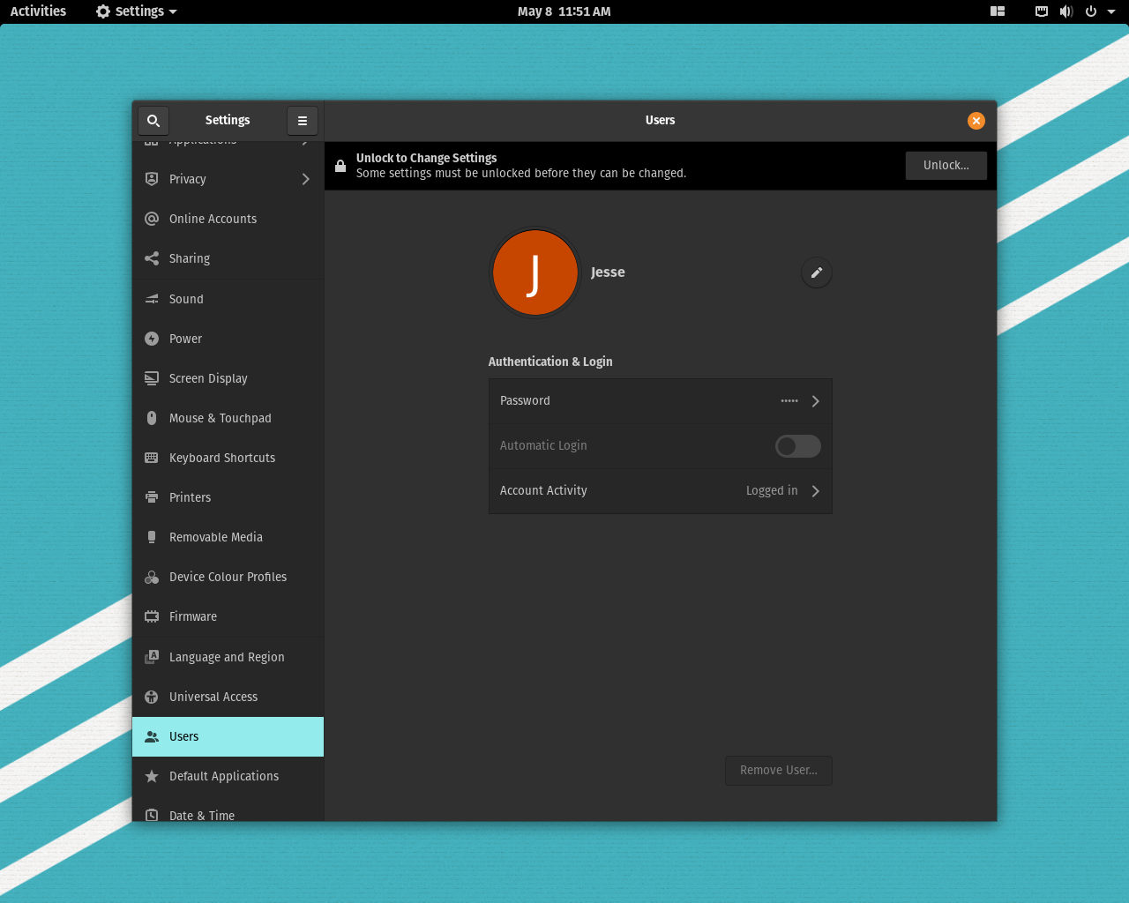
Task: Open the clock showing May 8 11:51 AM
Action: 564,11
